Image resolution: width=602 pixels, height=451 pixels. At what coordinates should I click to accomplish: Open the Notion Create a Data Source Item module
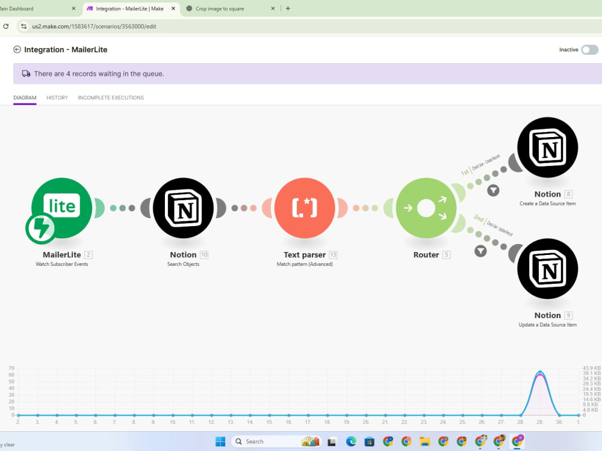coord(547,147)
